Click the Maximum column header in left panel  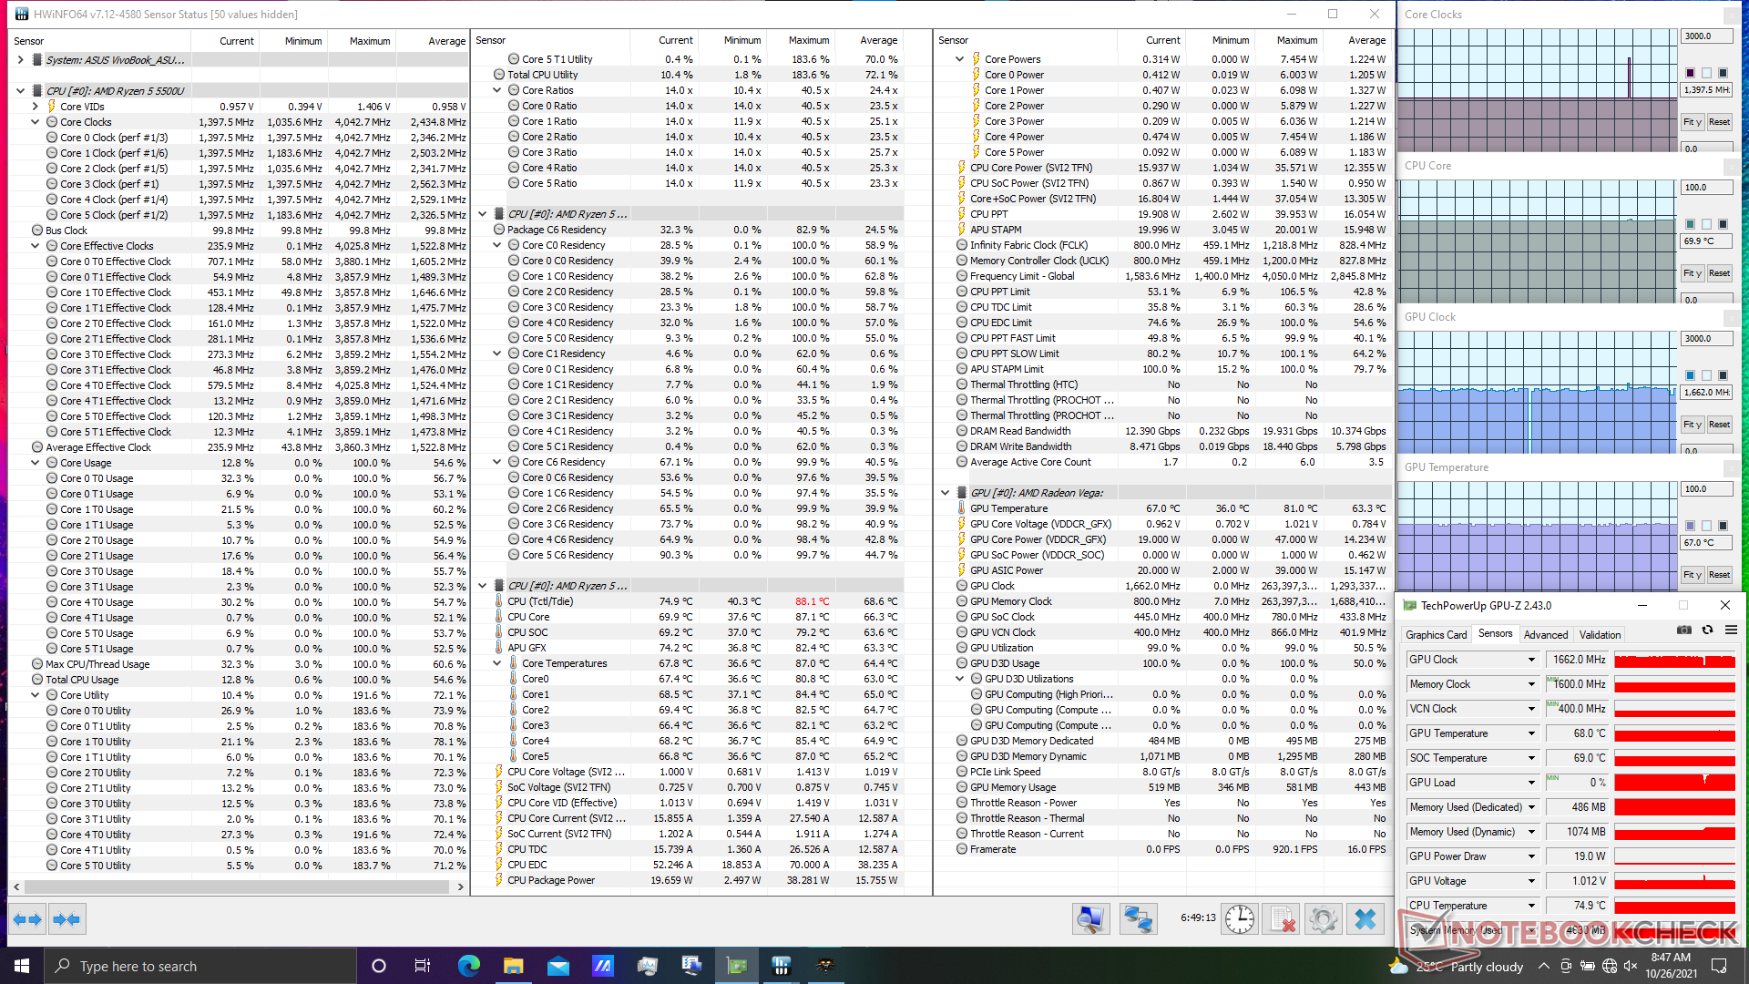tap(362, 41)
